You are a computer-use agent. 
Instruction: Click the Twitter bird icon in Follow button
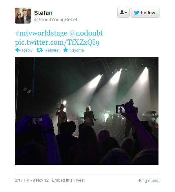click(x=137, y=13)
